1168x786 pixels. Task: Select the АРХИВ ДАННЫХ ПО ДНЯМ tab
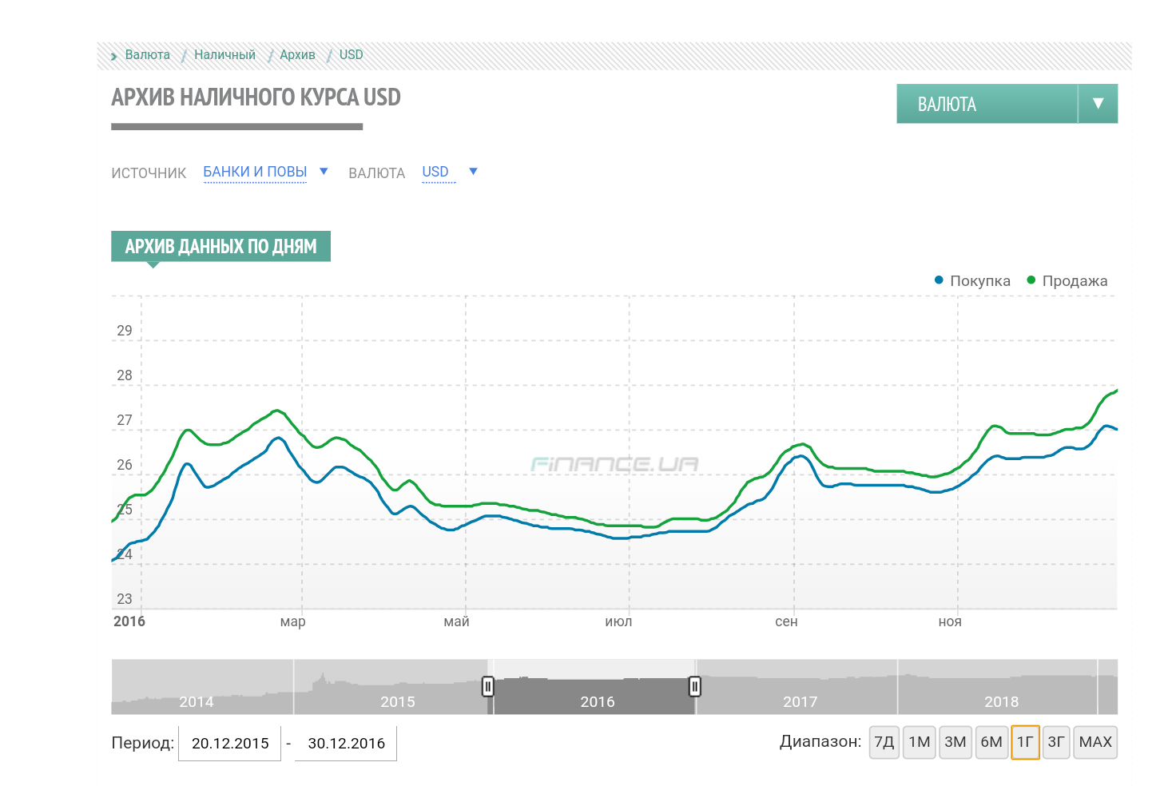pos(220,247)
